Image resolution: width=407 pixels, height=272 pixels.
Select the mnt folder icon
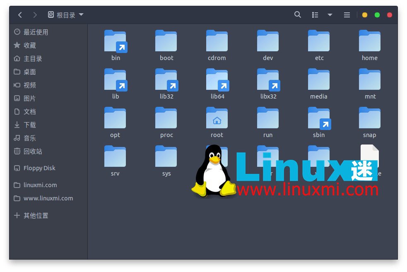click(370, 79)
